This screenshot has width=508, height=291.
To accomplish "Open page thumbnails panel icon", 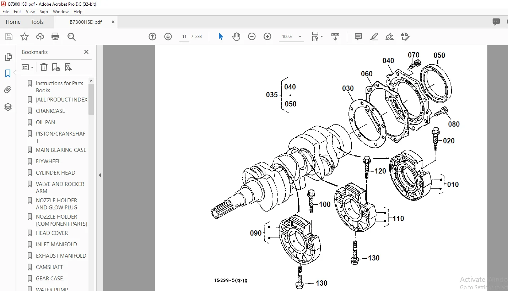I will point(8,57).
